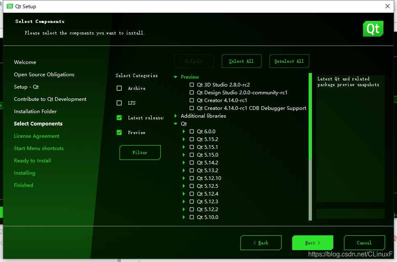
Task: Select the Additional libraries tree label
Action: pos(203,116)
